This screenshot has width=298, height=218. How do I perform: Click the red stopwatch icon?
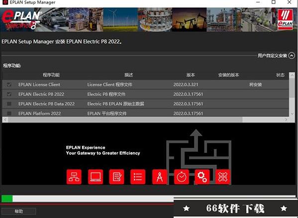[x=182, y=177]
